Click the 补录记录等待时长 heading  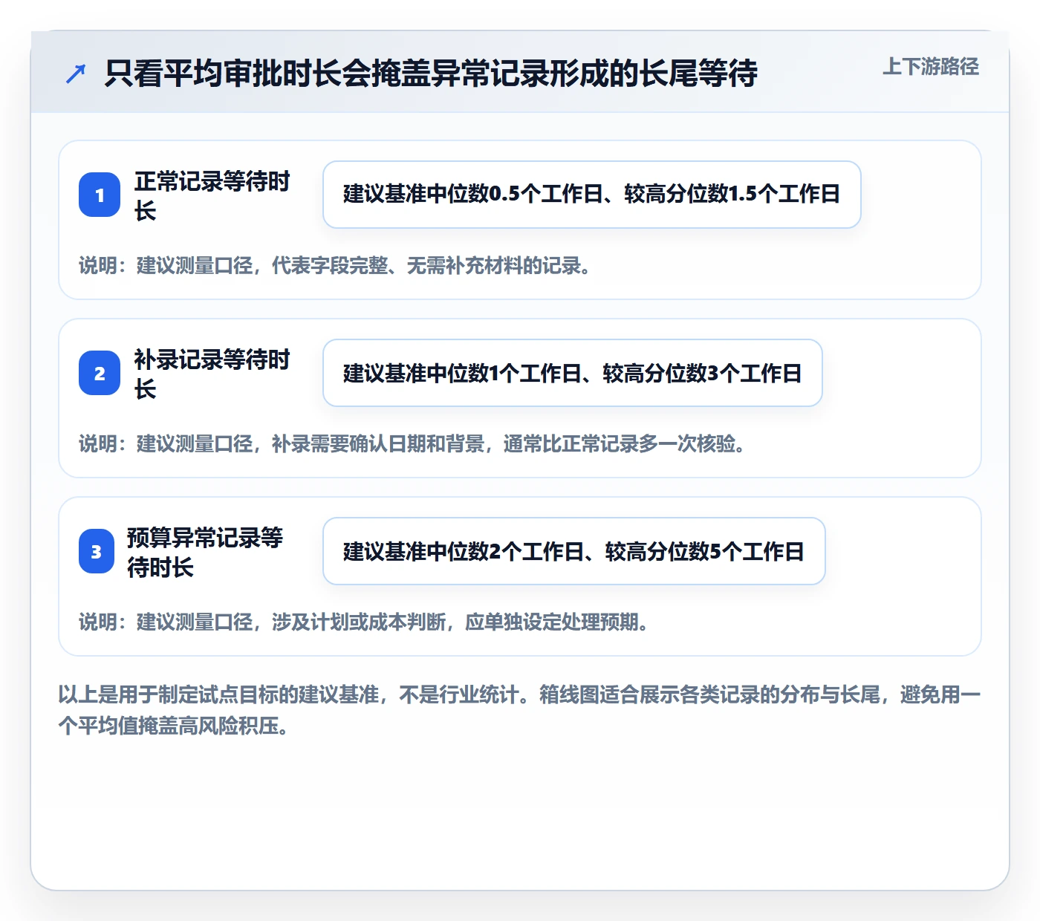212,374
